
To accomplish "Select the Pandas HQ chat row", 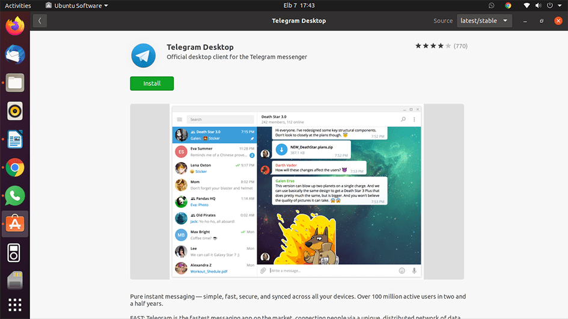I will [215, 201].
